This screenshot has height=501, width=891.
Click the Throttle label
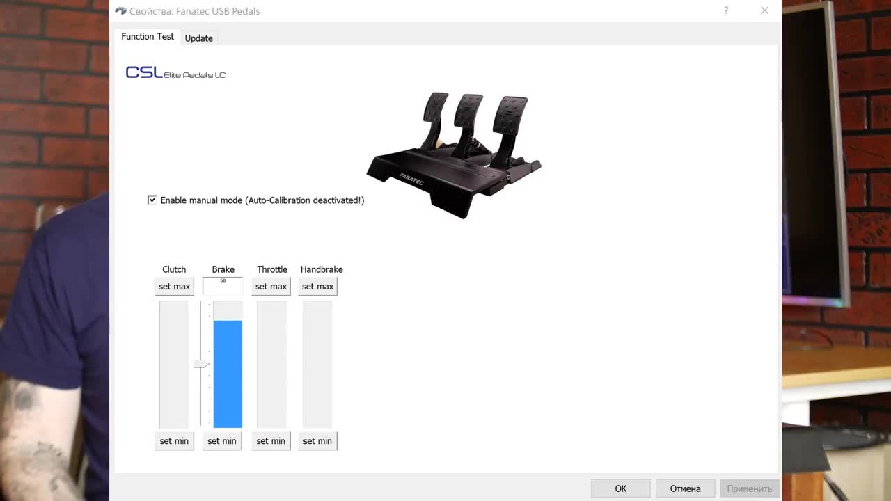pos(272,269)
